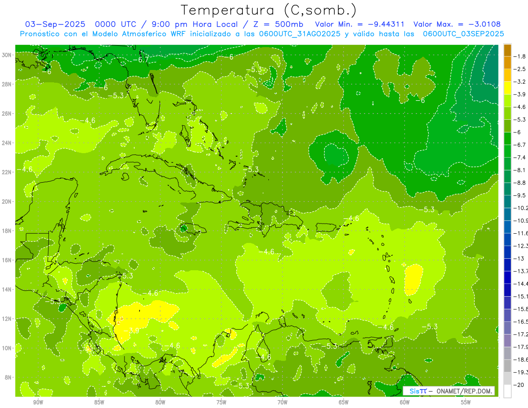This screenshot has width=528, height=408.
Task: Click the lime swatch between -3.9 and -4.6
Action: pyautogui.click(x=507, y=101)
